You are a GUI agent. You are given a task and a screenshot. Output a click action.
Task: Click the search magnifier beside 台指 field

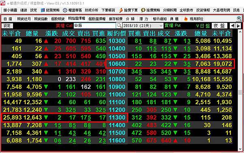click(x=119, y=25)
